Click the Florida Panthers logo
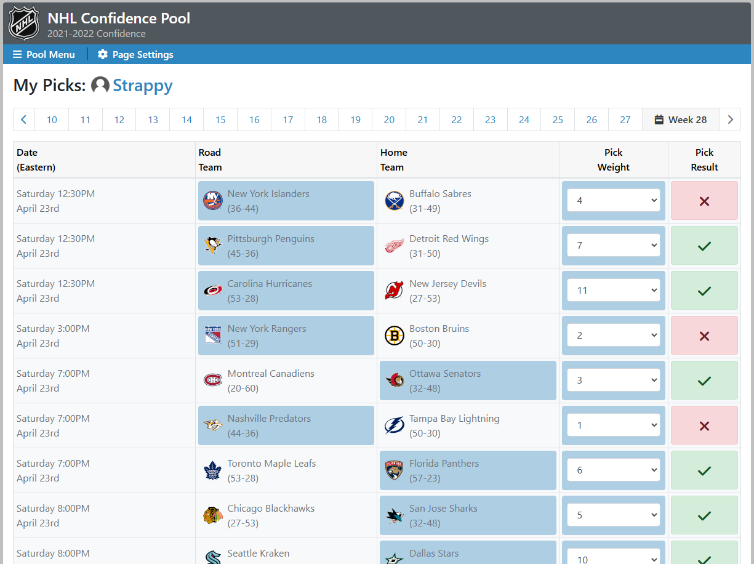The image size is (754, 564). [395, 470]
